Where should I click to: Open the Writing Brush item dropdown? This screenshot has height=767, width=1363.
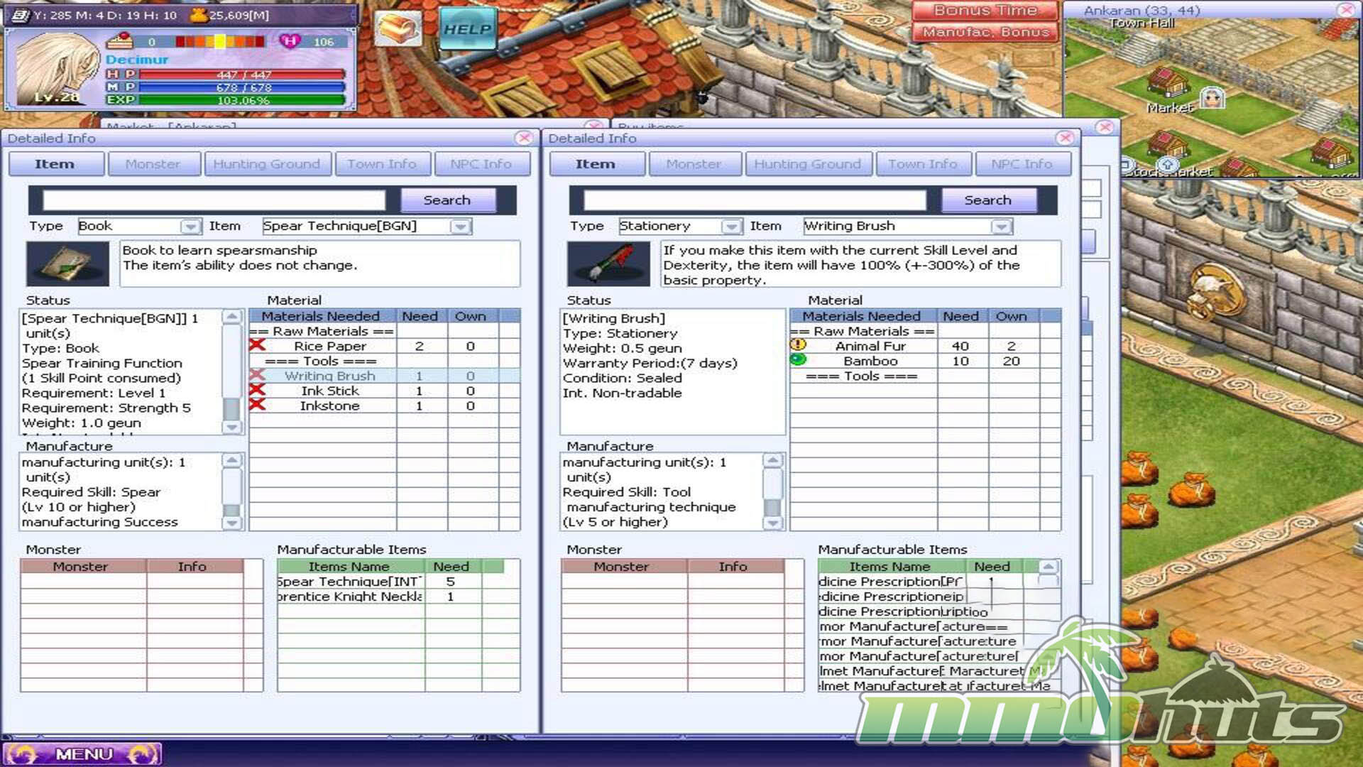[x=1001, y=227]
